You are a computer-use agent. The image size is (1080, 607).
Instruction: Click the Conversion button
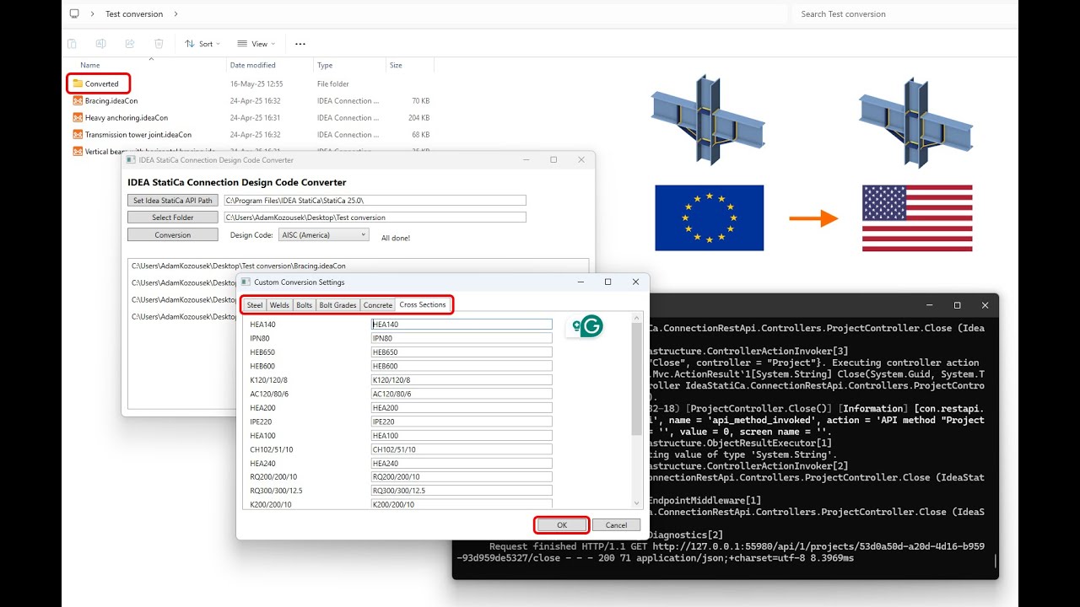click(173, 235)
